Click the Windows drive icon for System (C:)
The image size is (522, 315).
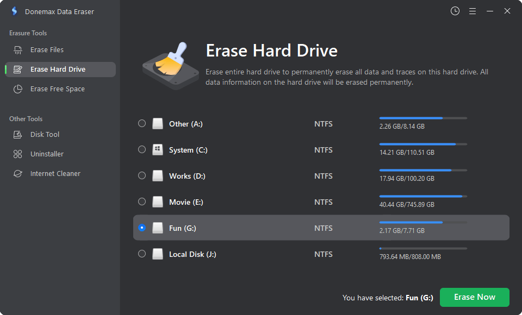click(x=158, y=150)
